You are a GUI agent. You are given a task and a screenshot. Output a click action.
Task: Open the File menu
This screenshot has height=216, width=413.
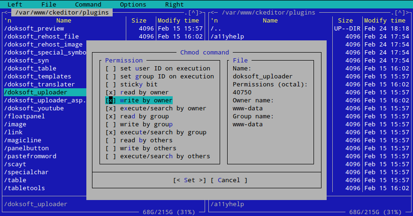pyautogui.click(x=49, y=4)
